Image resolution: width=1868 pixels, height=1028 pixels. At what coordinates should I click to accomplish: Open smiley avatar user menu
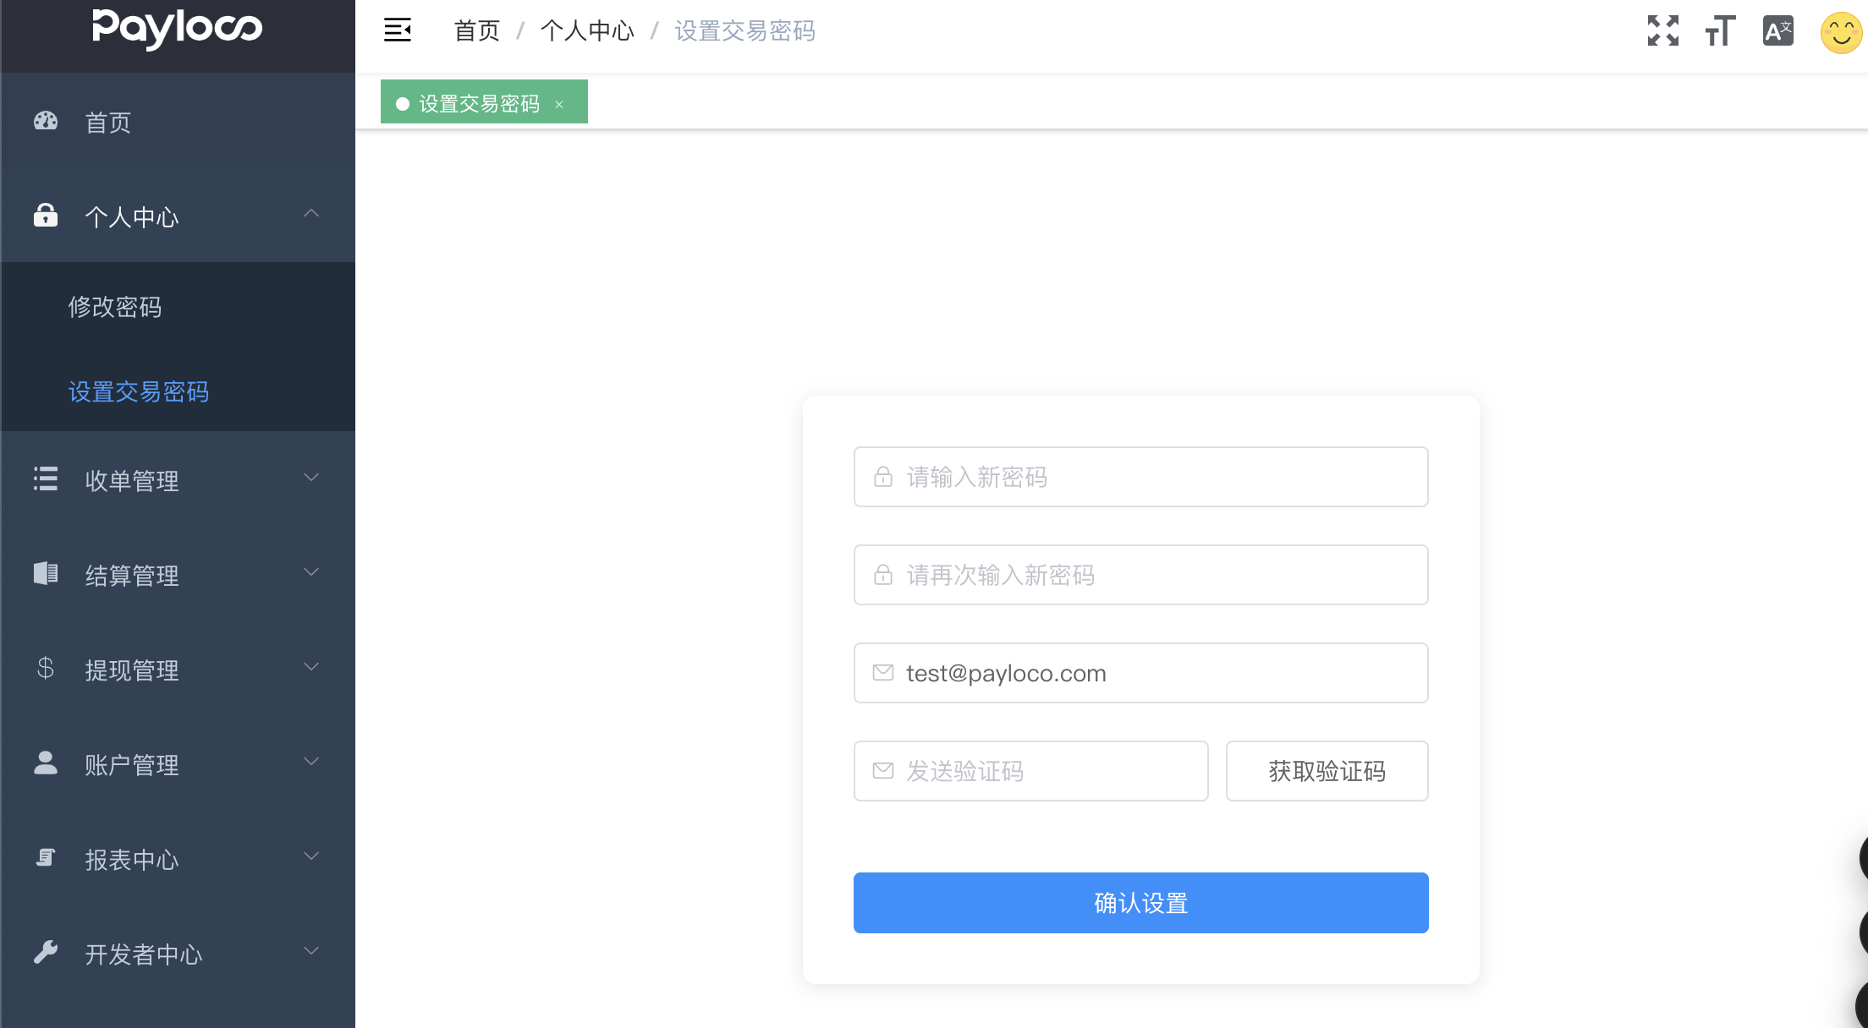1841,32
